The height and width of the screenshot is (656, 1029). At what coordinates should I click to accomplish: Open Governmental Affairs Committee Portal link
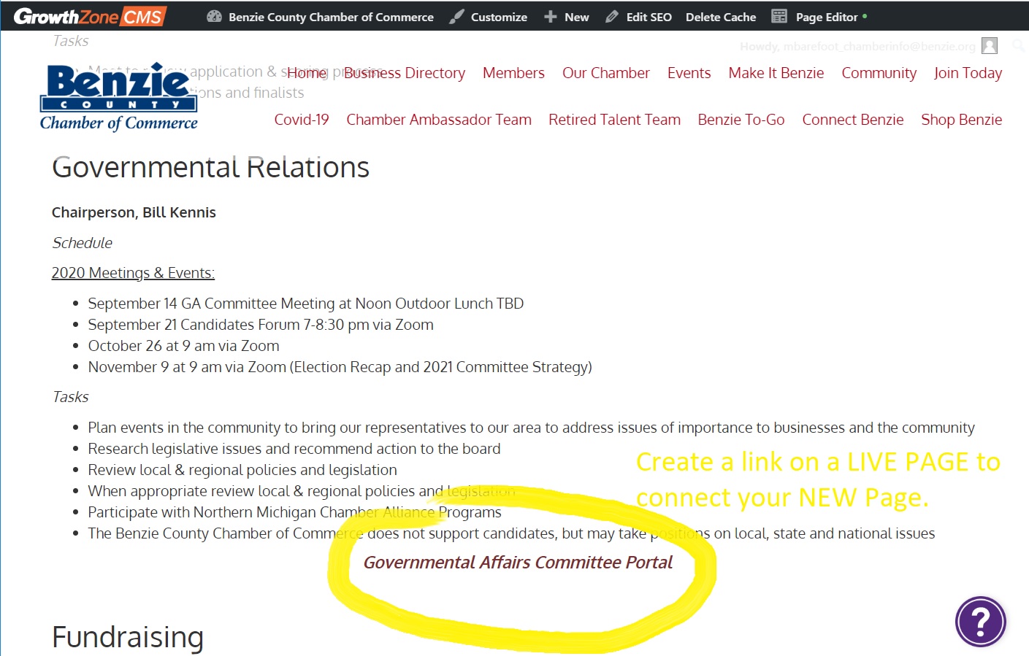(518, 563)
